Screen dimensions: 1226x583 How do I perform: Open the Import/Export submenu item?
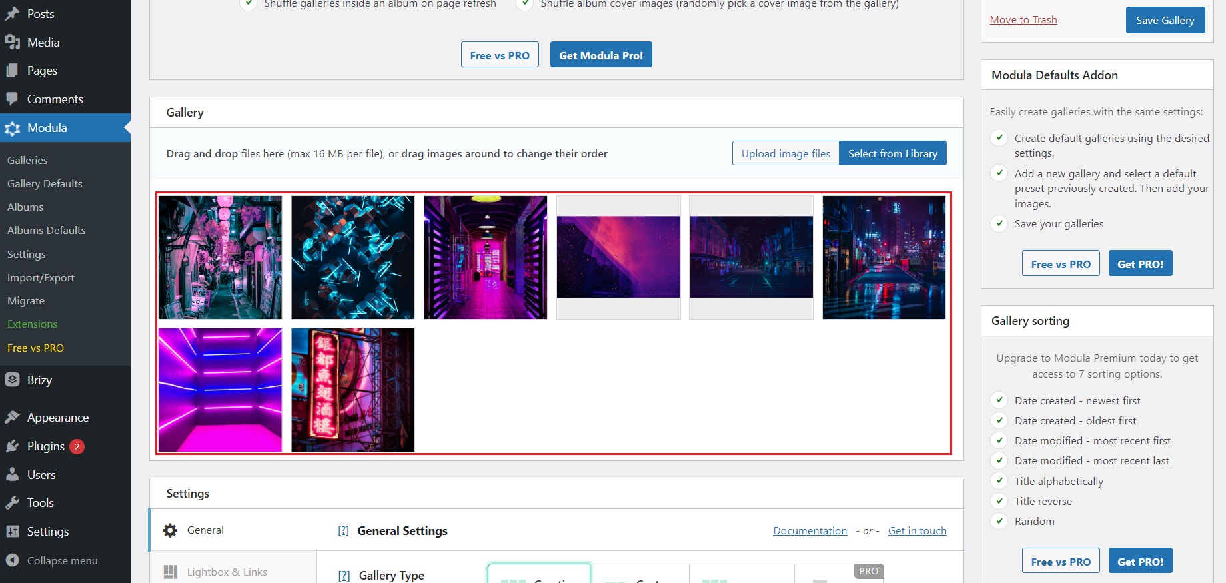[41, 277]
